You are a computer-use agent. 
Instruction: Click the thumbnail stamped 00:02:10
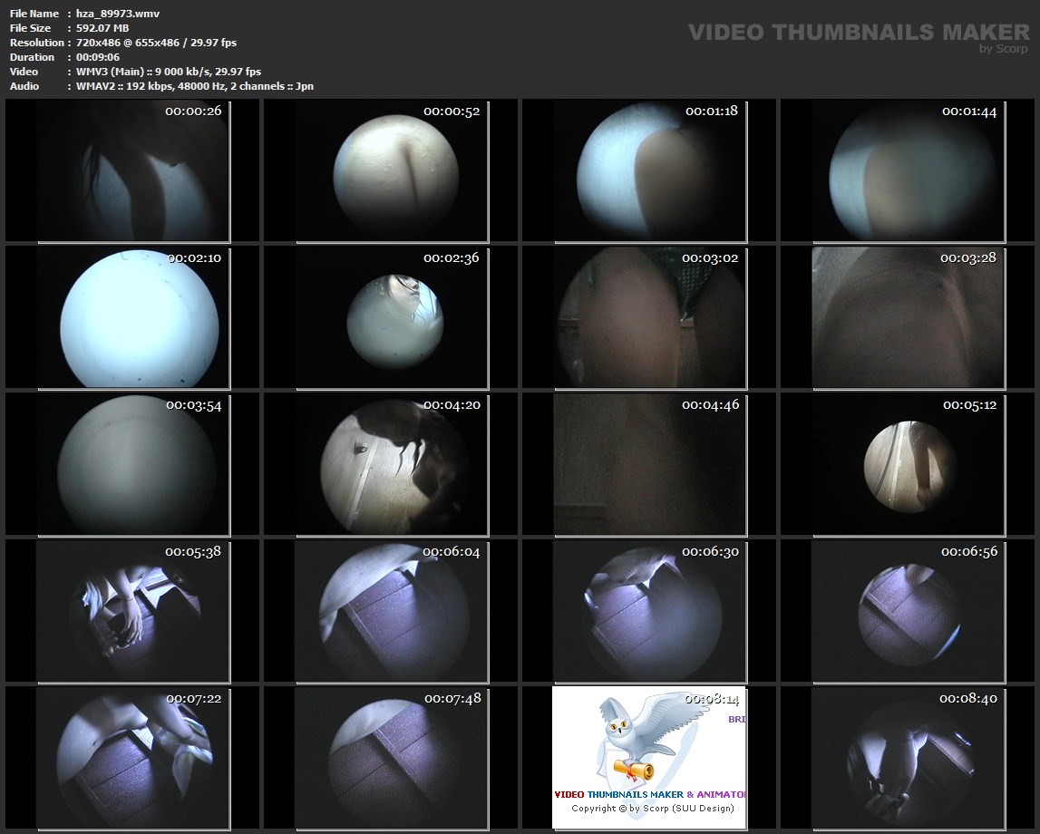[132, 317]
